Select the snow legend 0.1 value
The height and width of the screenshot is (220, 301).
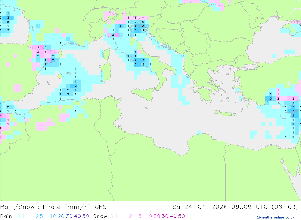(114, 216)
